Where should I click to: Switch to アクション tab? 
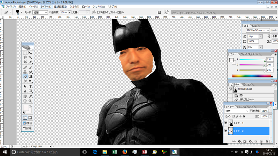pyautogui.click(x=246, y=84)
